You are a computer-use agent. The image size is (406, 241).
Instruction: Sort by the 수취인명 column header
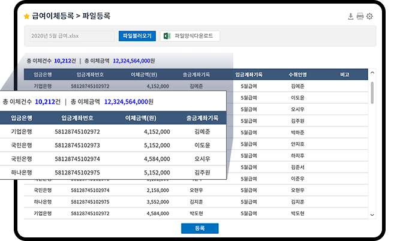tap(297, 75)
